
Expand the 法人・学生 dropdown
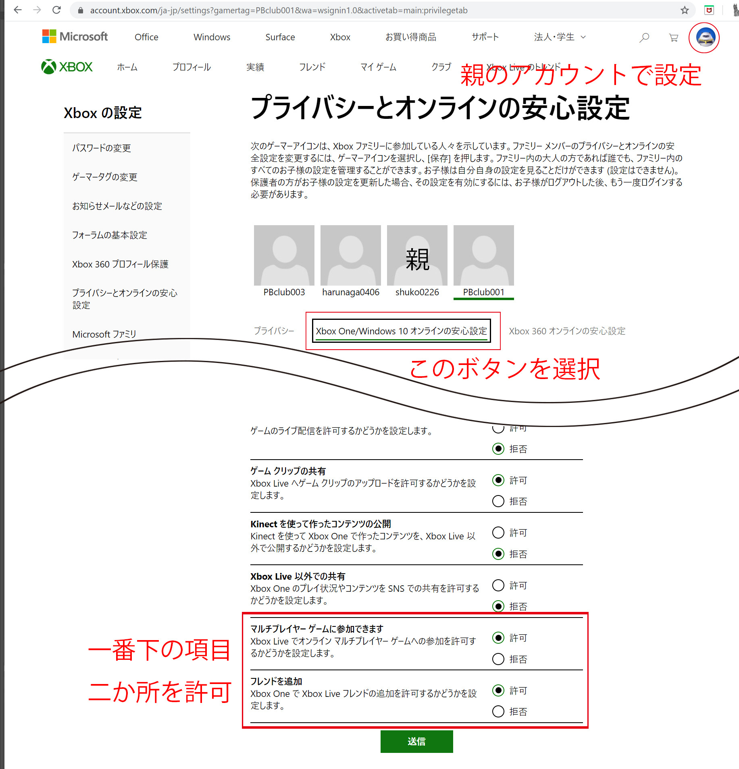click(x=560, y=37)
